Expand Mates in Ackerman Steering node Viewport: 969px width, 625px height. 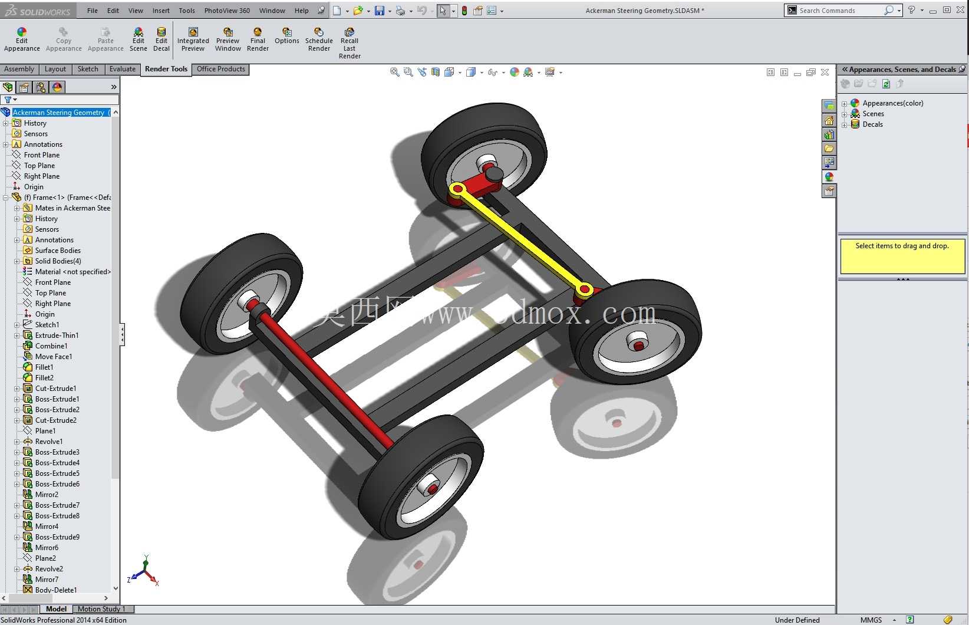pyautogui.click(x=17, y=208)
